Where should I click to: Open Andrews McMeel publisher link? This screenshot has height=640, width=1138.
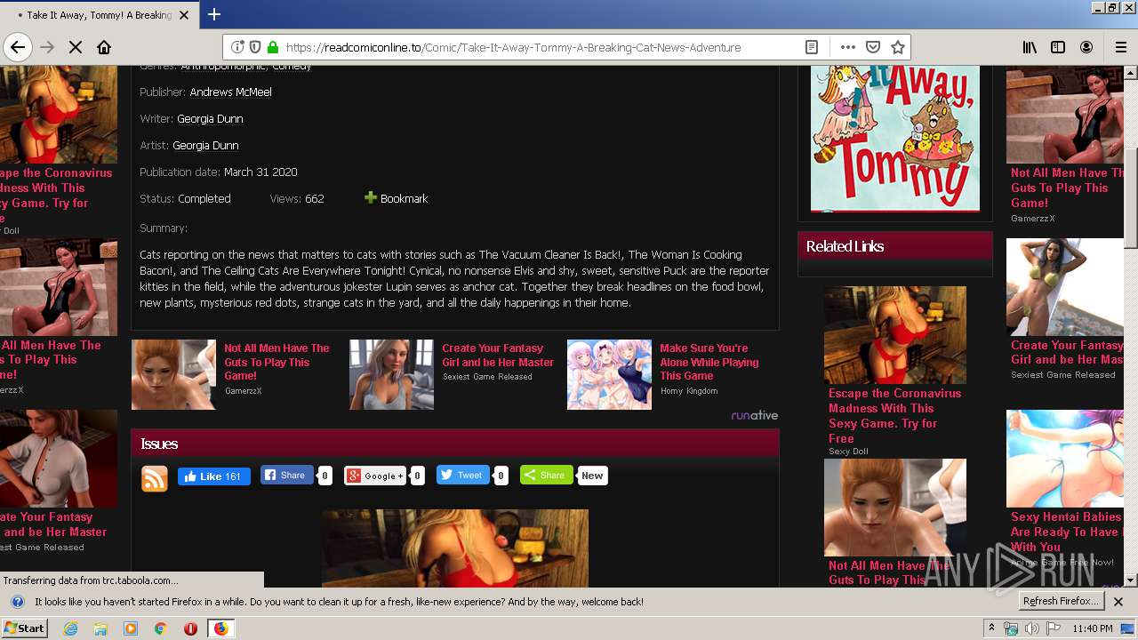pos(231,92)
